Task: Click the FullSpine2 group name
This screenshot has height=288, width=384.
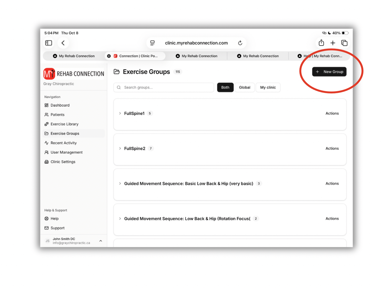Action: pos(135,148)
